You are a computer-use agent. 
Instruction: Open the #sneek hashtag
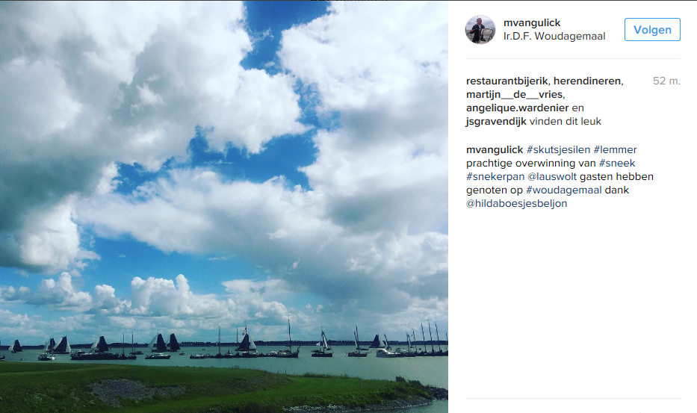617,163
